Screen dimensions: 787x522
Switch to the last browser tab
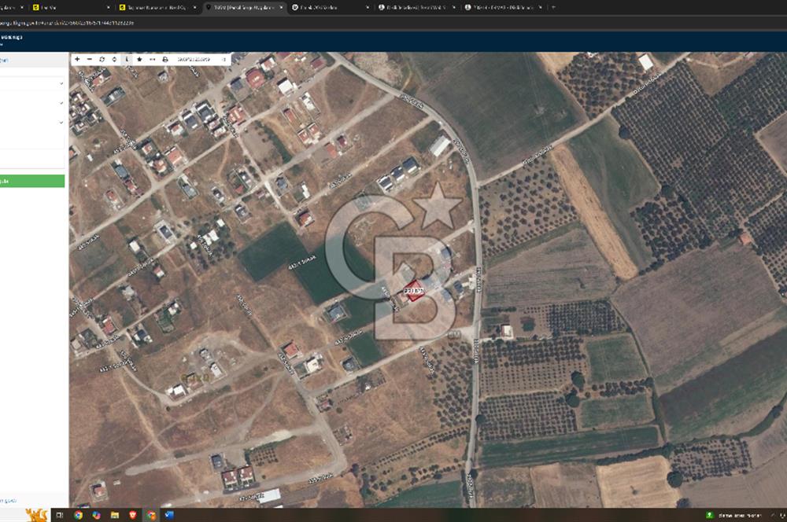(503, 8)
